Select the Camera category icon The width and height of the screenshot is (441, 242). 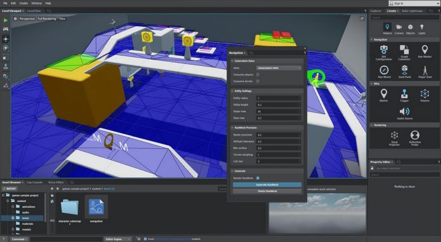tap(399, 29)
